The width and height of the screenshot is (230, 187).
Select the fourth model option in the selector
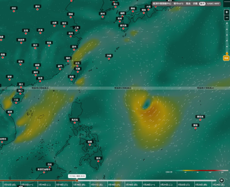195,3
